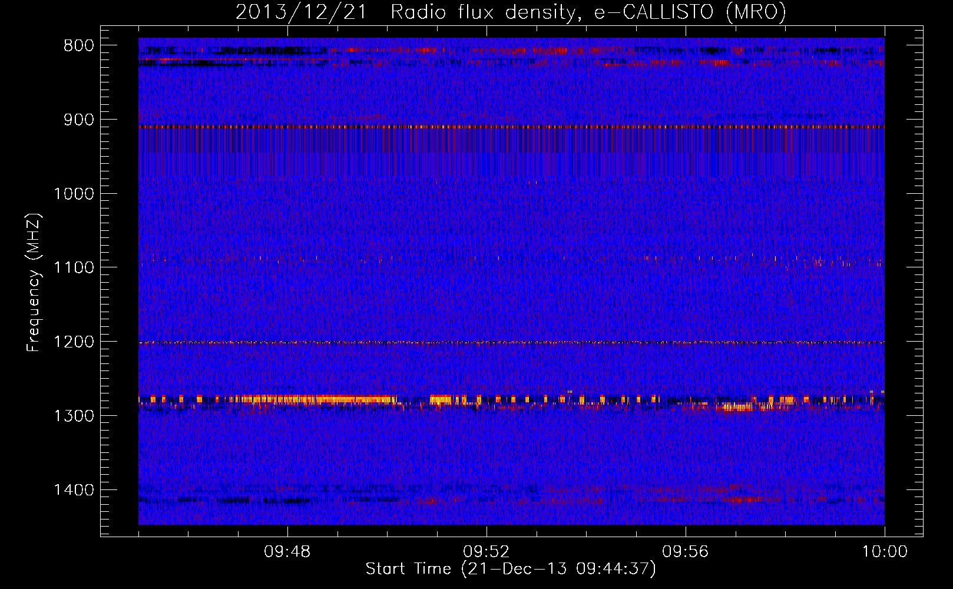Click the 1300 frequency tick label
This screenshot has height=589, width=953.
(74, 416)
